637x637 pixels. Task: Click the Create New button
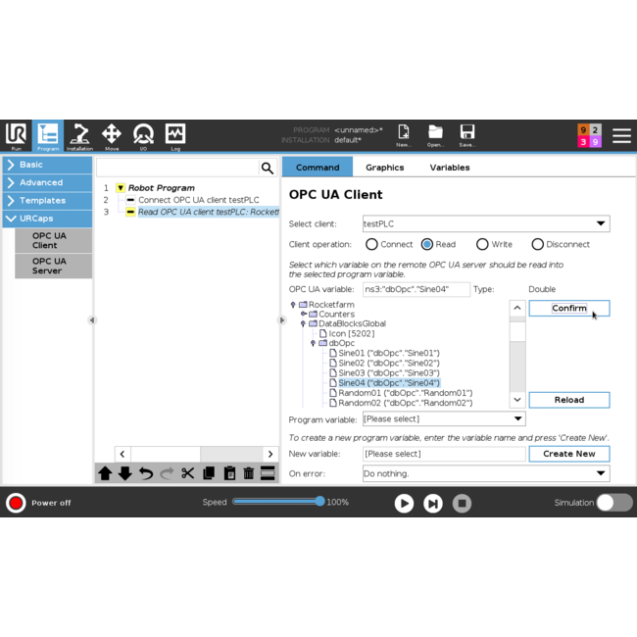click(568, 454)
